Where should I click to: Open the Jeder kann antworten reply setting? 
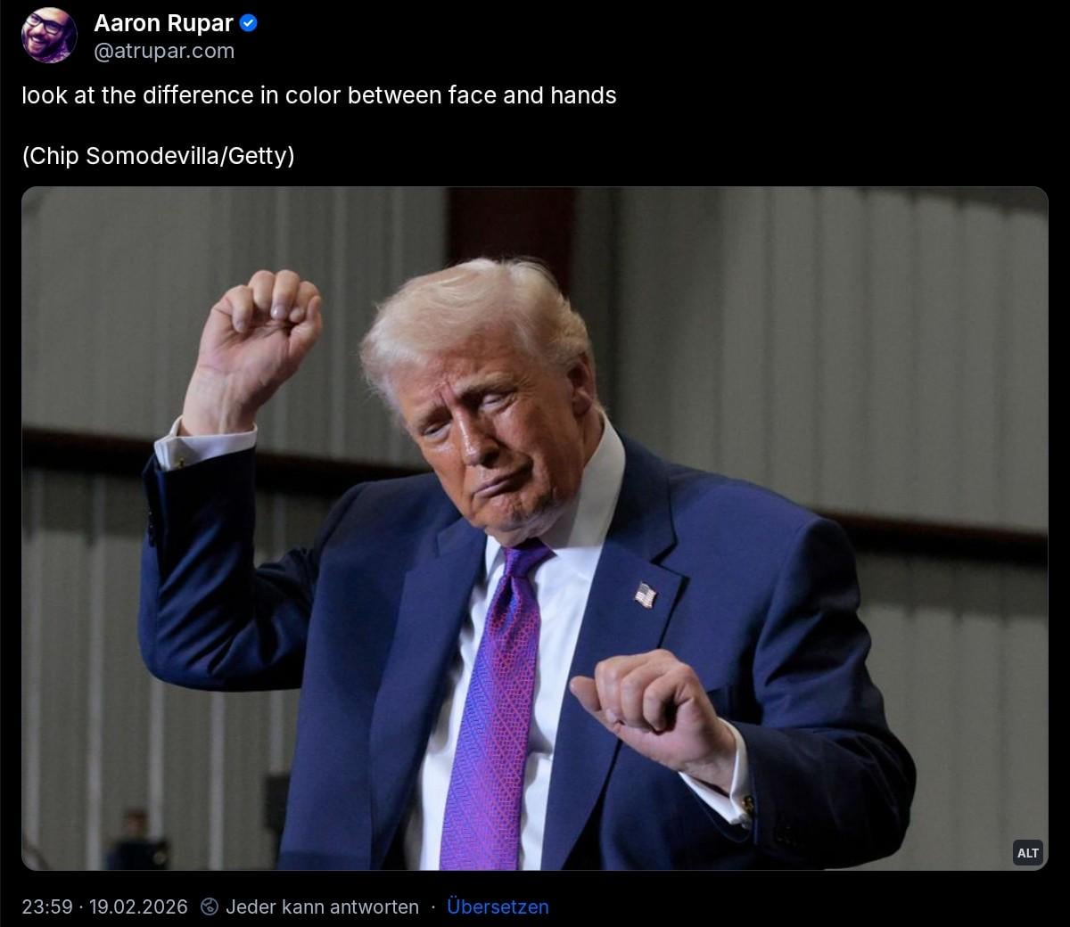(x=322, y=906)
